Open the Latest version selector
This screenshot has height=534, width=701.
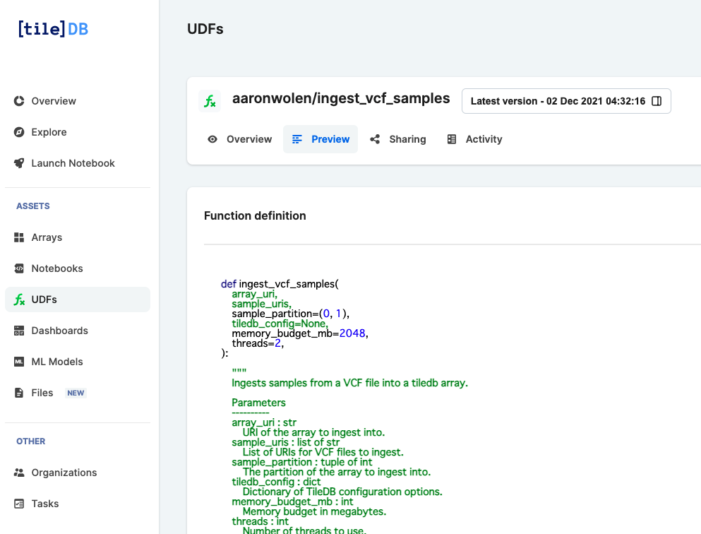[565, 101]
